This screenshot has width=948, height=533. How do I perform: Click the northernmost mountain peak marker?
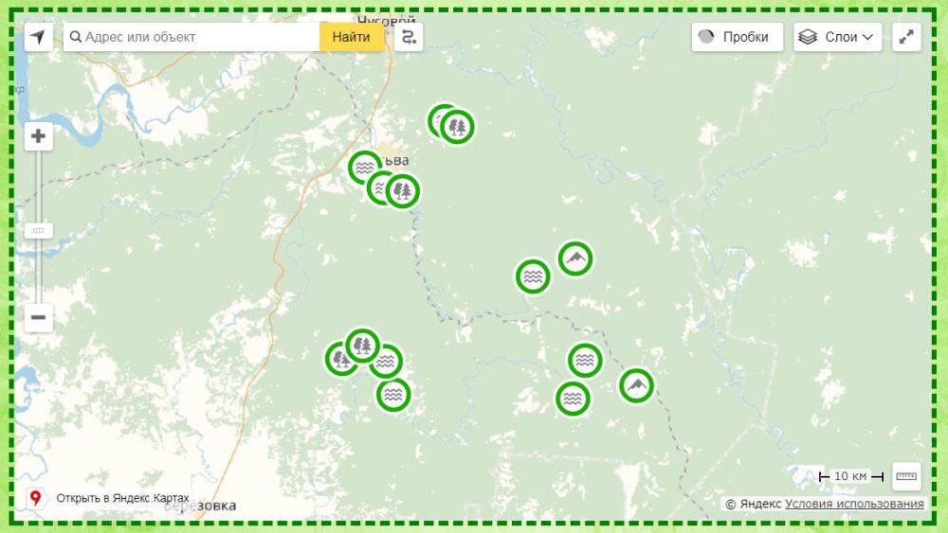point(575,258)
